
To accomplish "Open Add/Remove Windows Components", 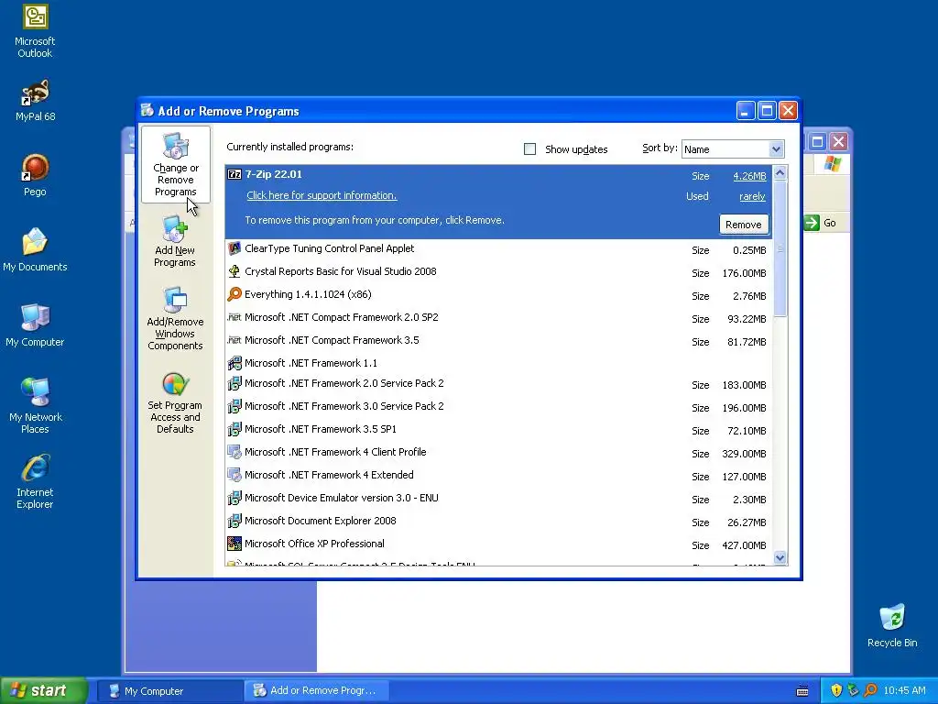I will click(x=175, y=318).
